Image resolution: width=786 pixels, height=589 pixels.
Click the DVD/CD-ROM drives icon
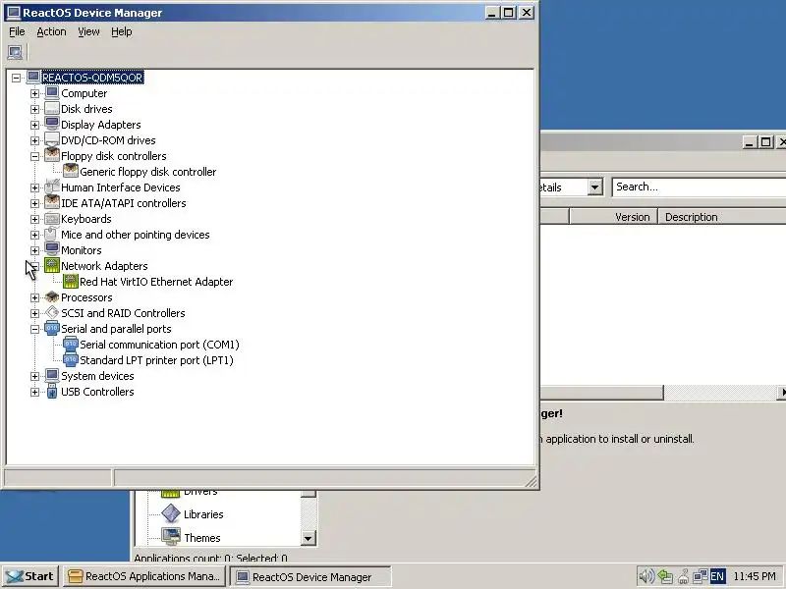click(x=52, y=139)
